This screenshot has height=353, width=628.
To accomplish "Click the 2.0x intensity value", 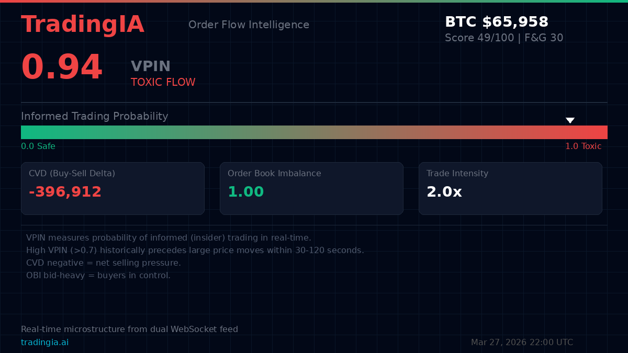I will pos(444,192).
